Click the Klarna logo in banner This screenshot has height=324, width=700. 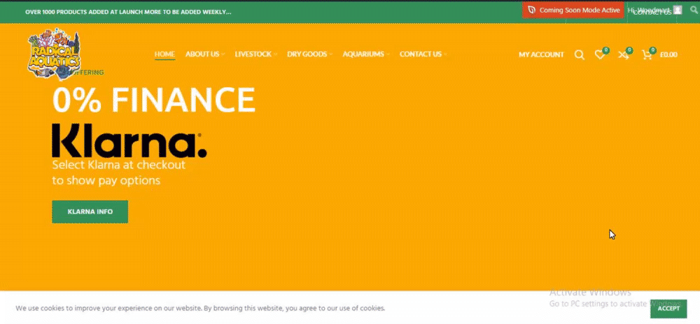[x=129, y=140]
